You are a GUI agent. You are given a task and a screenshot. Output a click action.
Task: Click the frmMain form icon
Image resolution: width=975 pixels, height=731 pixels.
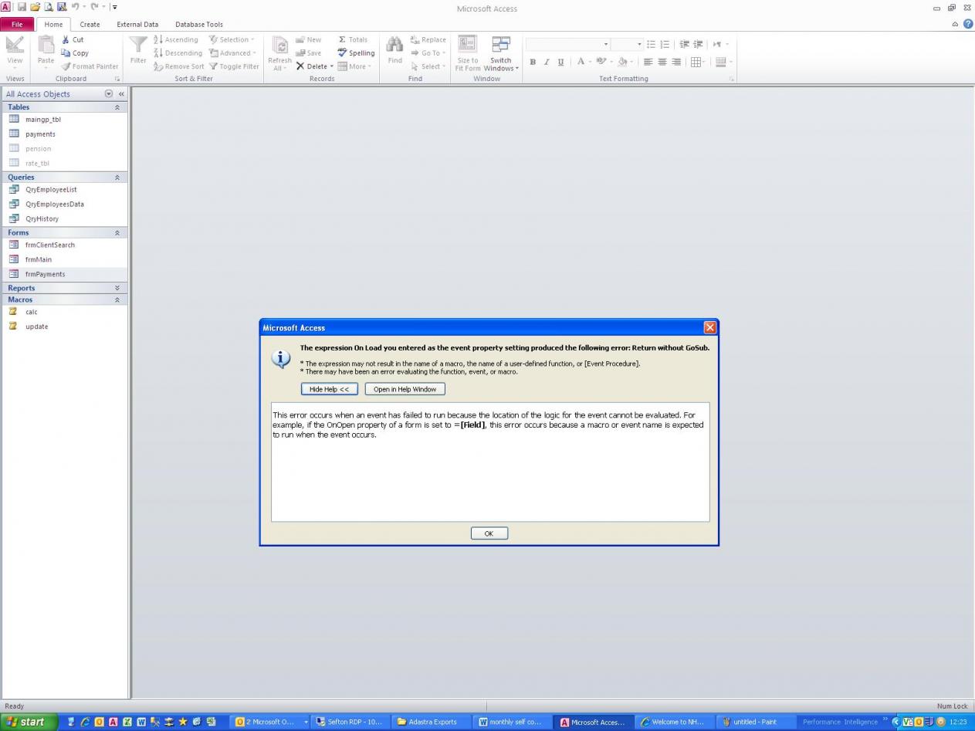coord(13,260)
